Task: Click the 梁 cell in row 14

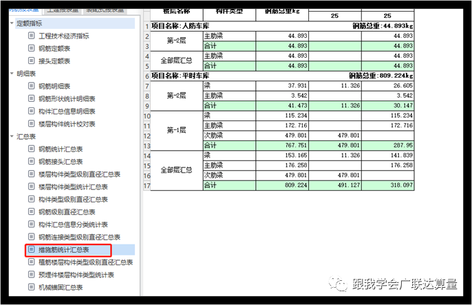Action: (x=229, y=156)
